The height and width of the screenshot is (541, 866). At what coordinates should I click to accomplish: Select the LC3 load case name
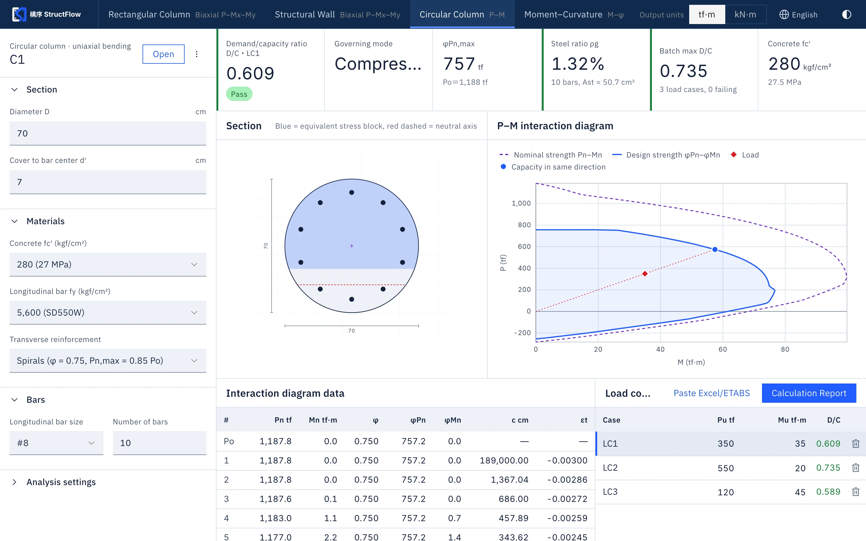(610, 492)
